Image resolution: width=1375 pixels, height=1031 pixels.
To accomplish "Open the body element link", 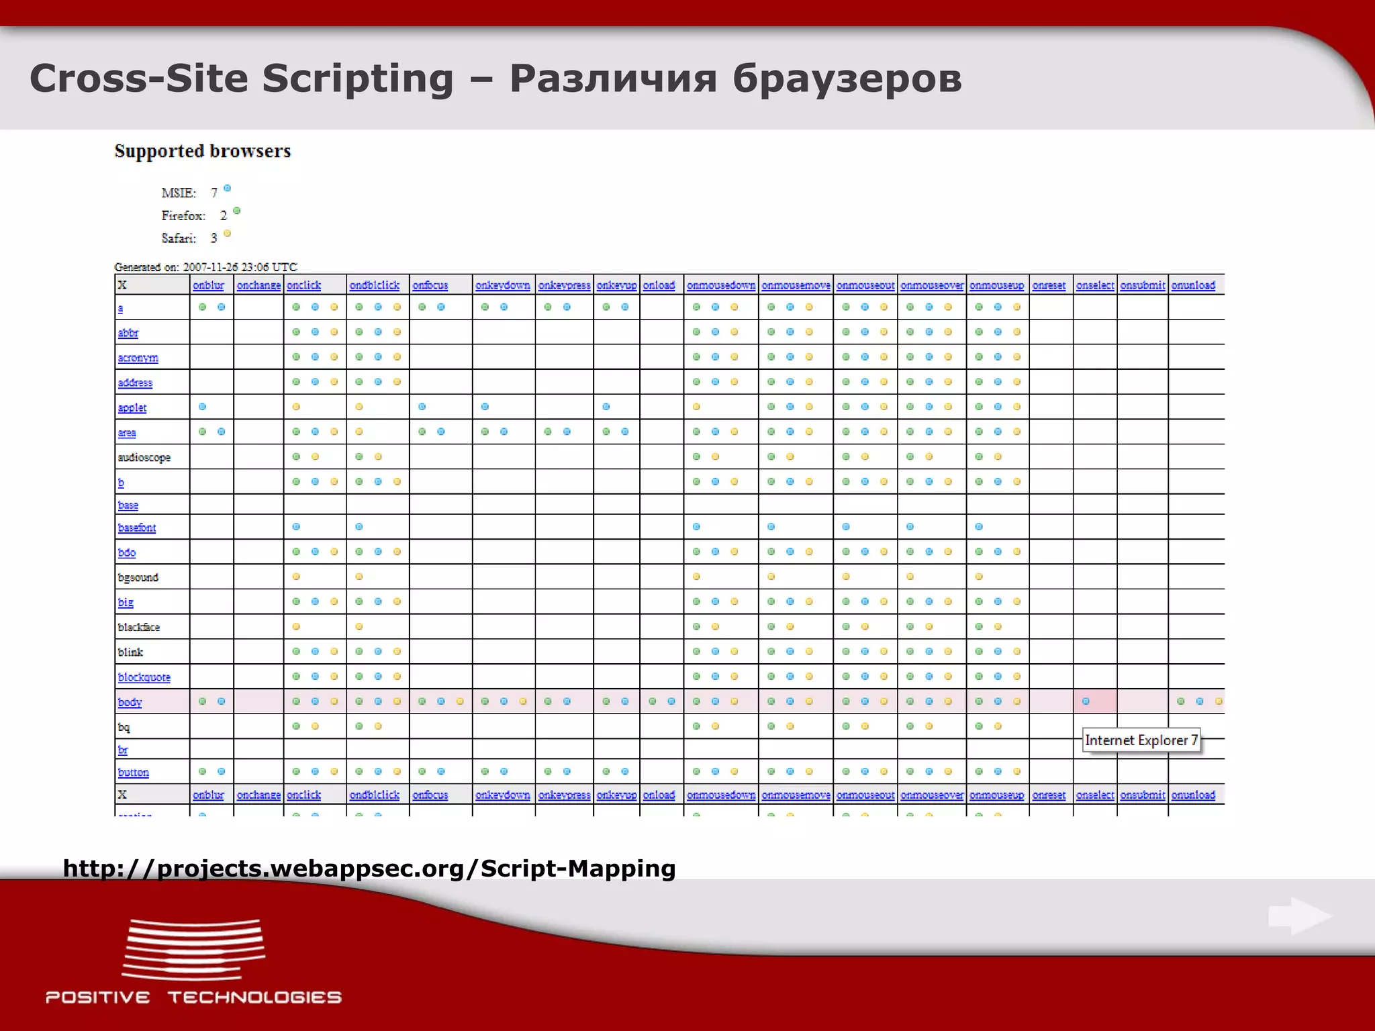I will [130, 702].
